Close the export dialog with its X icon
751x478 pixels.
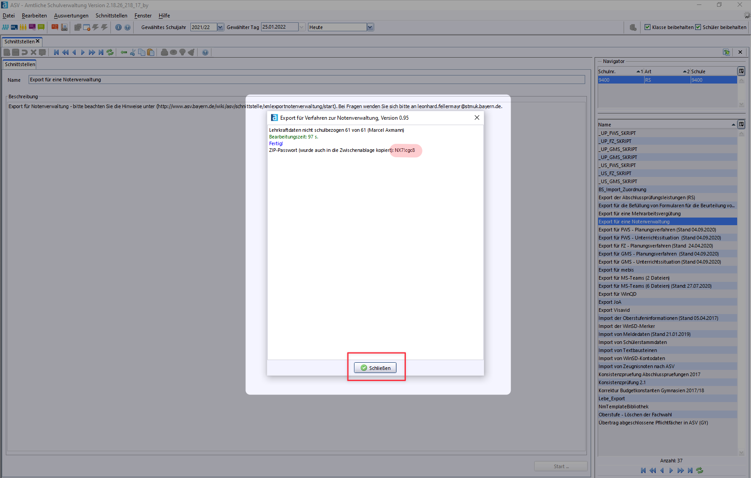[x=477, y=117]
